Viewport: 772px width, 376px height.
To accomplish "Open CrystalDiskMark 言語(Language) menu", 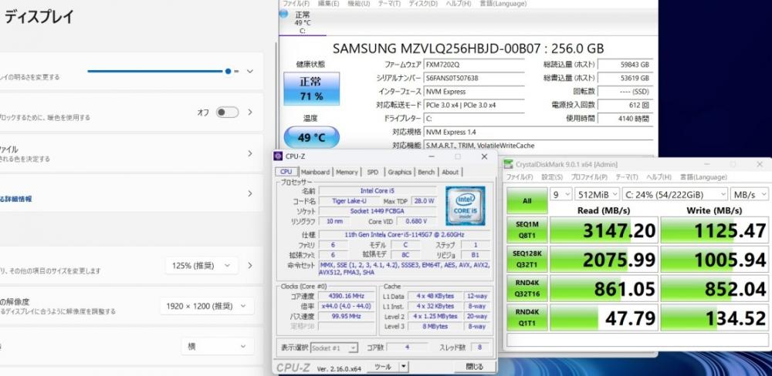I will point(703,177).
